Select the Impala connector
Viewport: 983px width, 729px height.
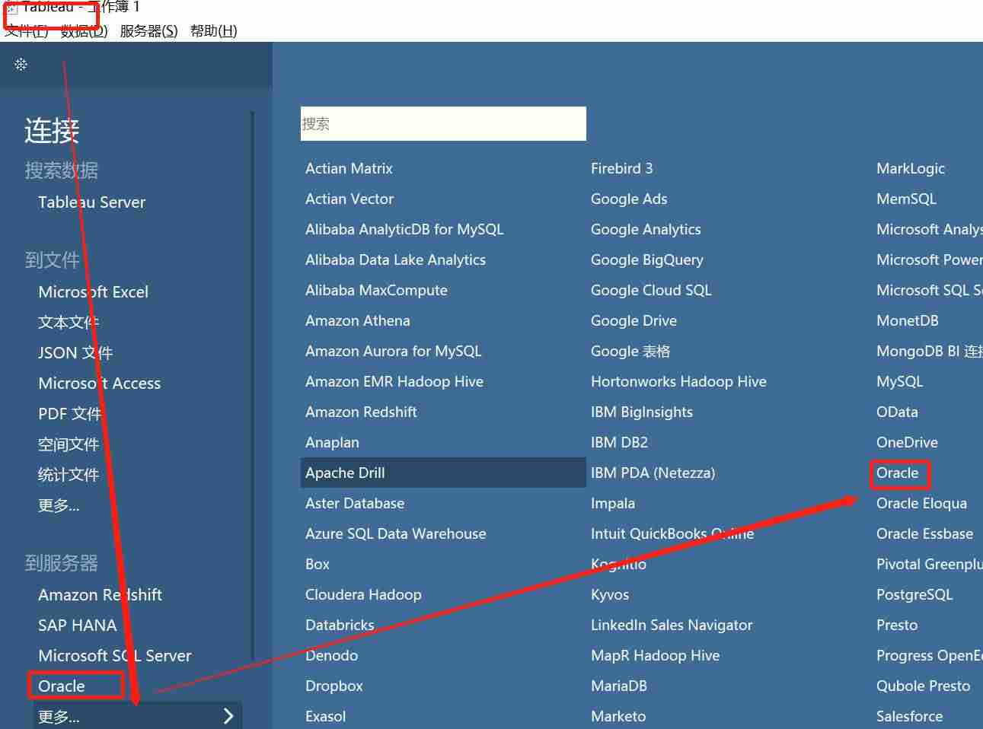[613, 503]
